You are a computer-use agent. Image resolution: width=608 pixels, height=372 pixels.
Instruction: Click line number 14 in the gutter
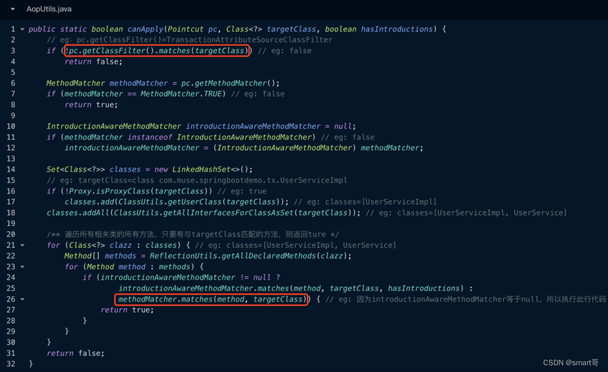(11, 170)
